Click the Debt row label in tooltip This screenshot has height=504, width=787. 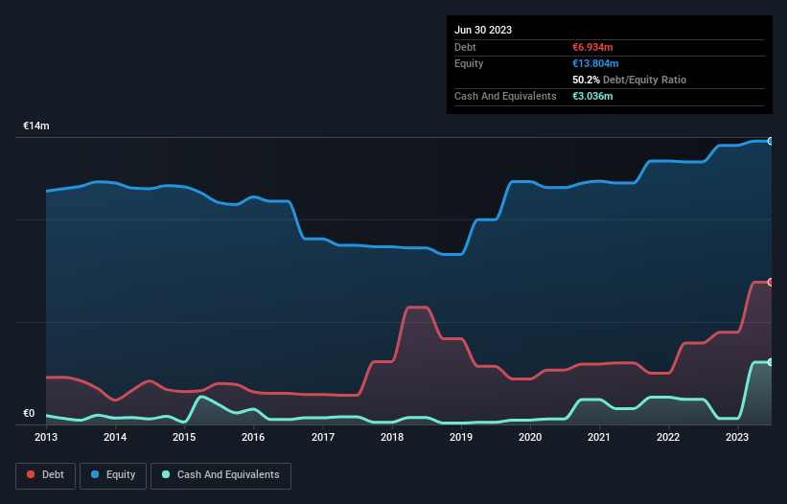[x=465, y=47]
